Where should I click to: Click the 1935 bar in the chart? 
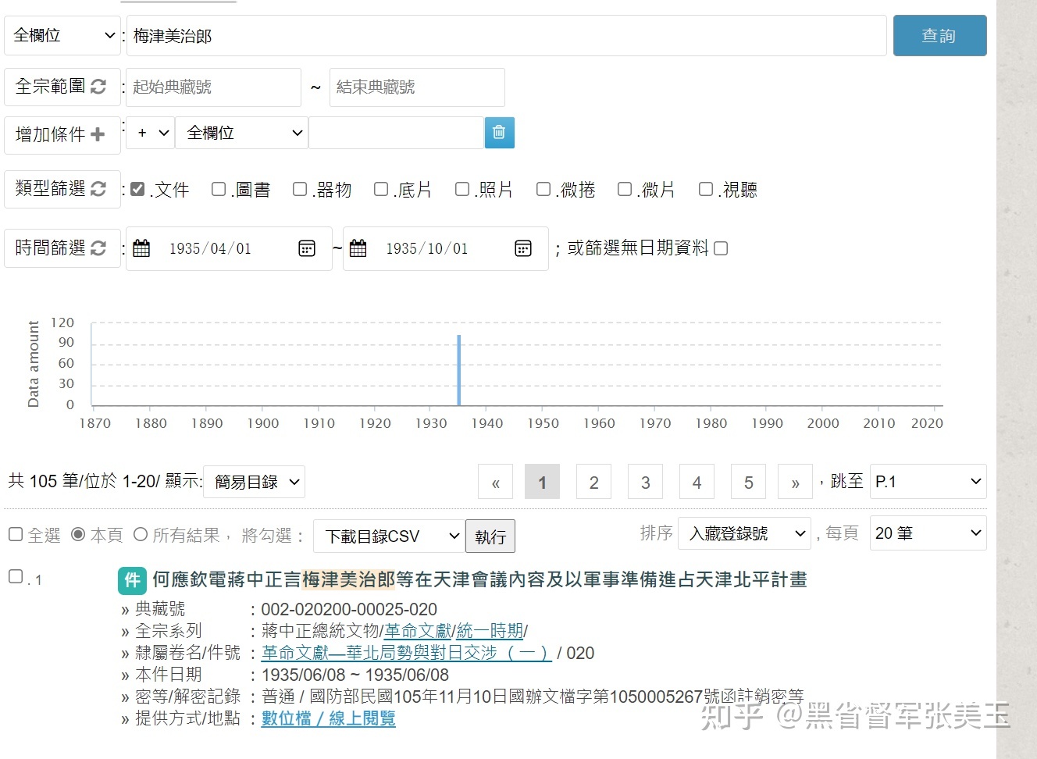point(459,370)
